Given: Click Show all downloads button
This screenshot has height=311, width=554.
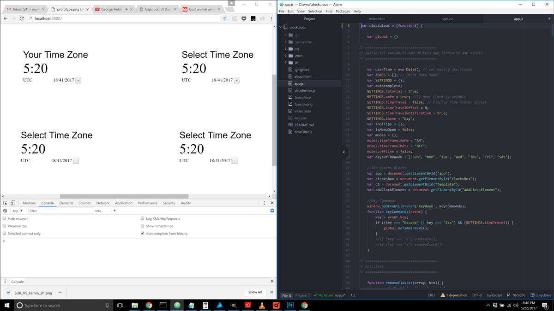Looking at the screenshot, I should [x=255, y=292].
